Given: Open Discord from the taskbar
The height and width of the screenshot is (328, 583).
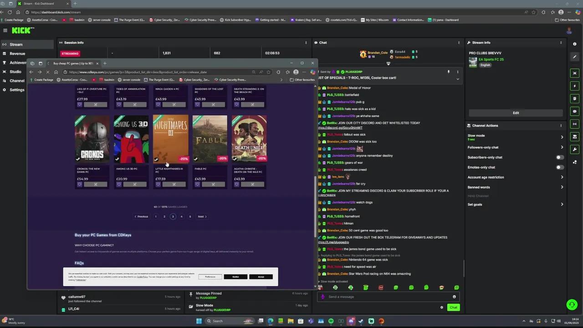Looking at the screenshot, I should tap(351, 321).
